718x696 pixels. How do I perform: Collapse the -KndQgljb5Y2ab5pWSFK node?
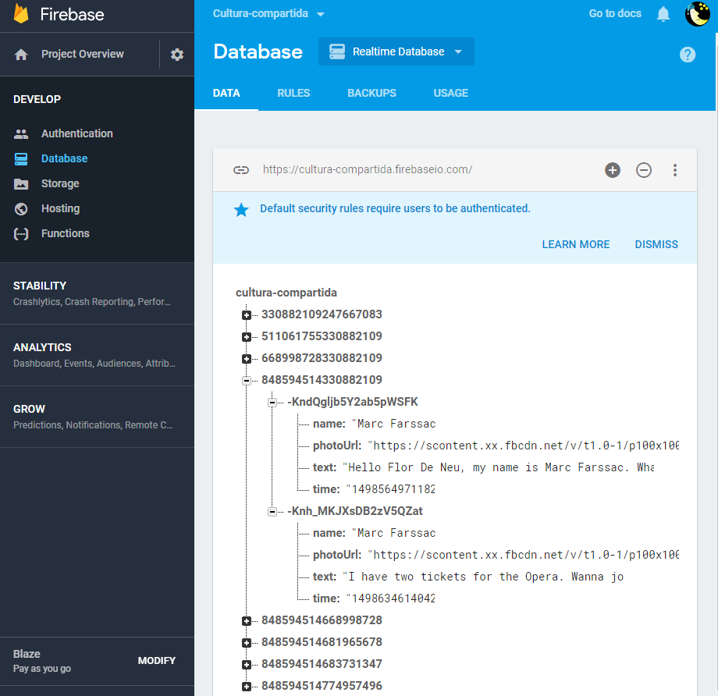[272, 403]
